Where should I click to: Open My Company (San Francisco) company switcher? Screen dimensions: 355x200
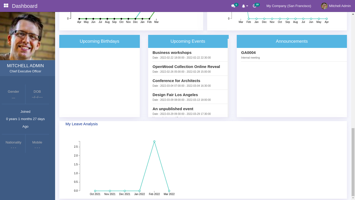click(x=288, y=6)
